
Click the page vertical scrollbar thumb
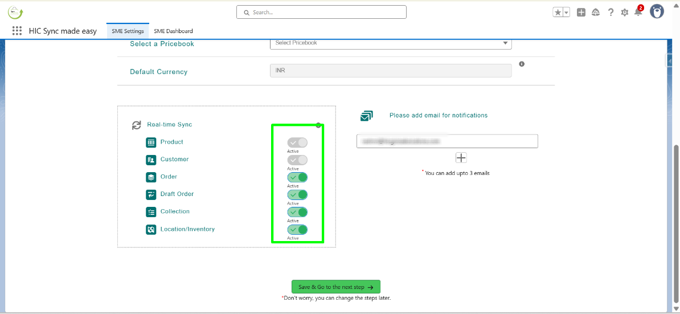[676, 223]
